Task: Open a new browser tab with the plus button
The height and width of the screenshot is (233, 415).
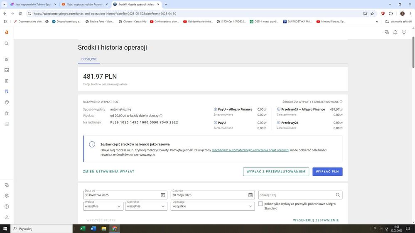Action: (166, 5)
